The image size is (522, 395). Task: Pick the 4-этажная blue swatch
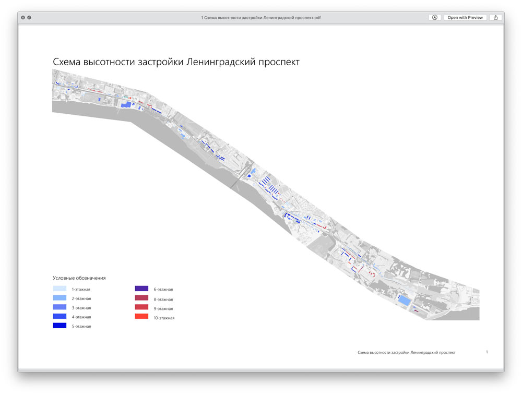point(60,317)
